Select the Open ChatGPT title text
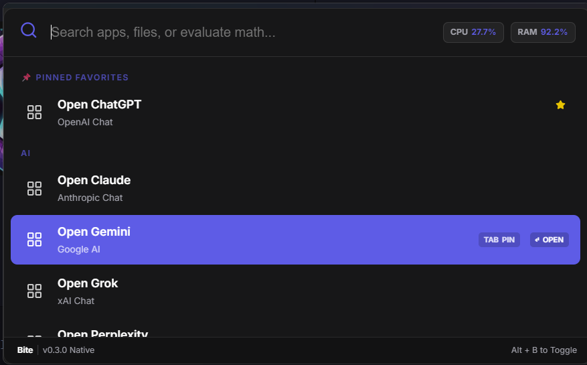587x365 pixels. (99, 104)
